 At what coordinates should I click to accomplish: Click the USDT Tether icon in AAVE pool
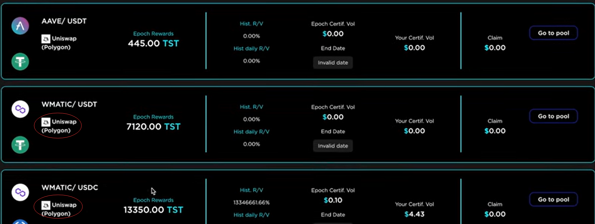click(x=20, y=62)
